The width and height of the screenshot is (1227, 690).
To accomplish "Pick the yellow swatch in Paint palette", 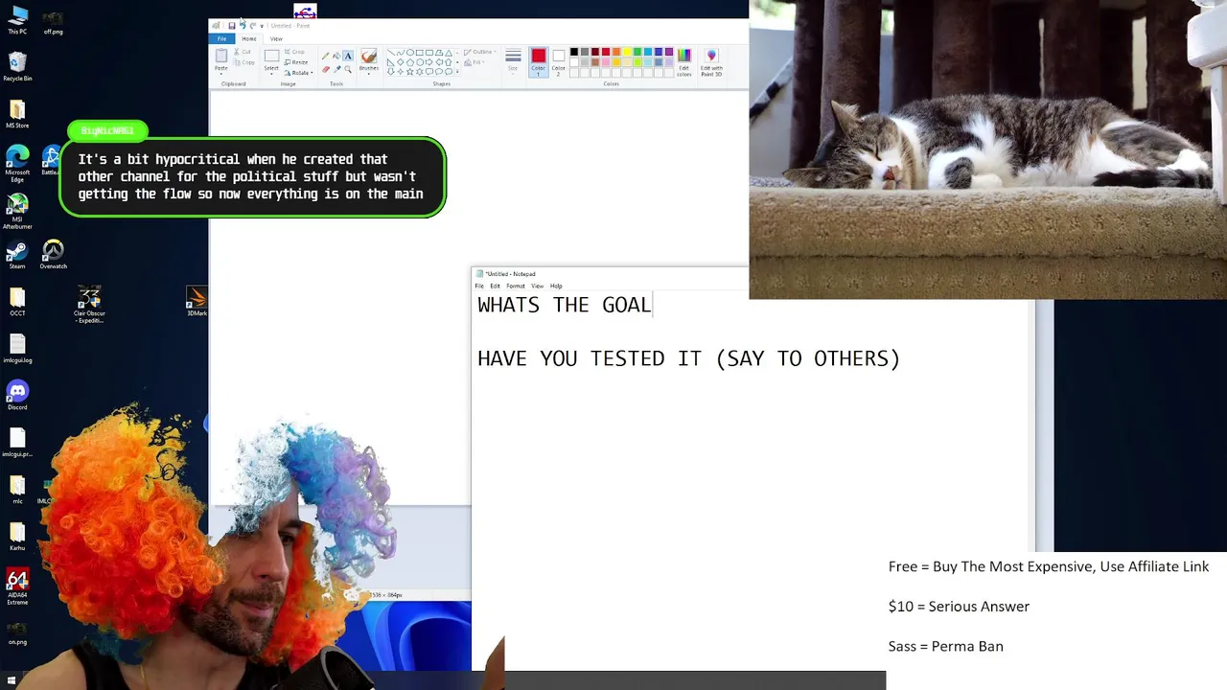I will pyautogui.click(x=627, y=52).
